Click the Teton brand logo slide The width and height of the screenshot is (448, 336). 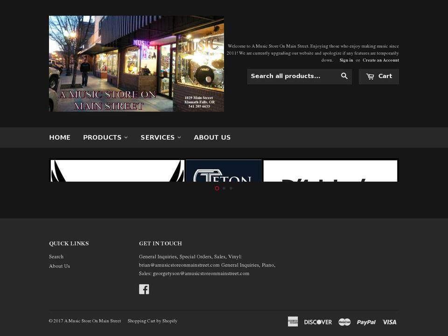click(x=224, y=171)
